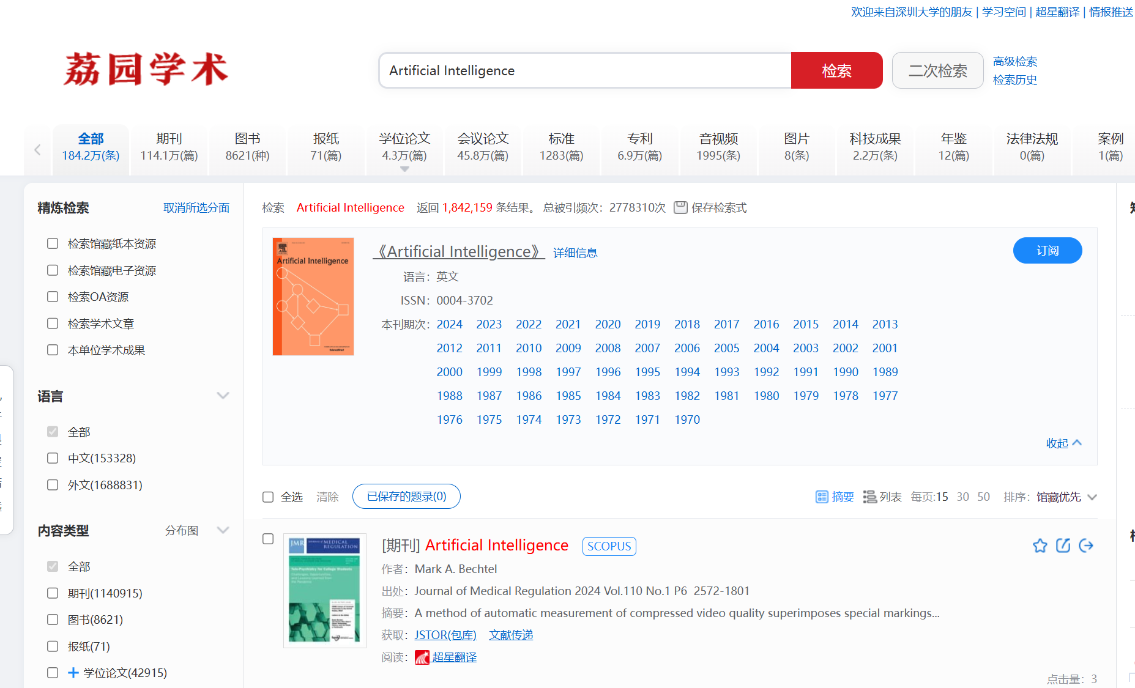Check the 检索馆藏电子资源 checkbox
The height and width of the screenshot is (688, 1135).
(53, 270)
